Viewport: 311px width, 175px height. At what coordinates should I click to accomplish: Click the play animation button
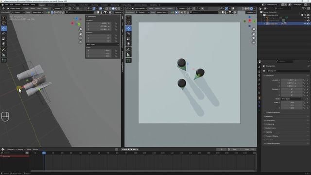click(131, 149)
